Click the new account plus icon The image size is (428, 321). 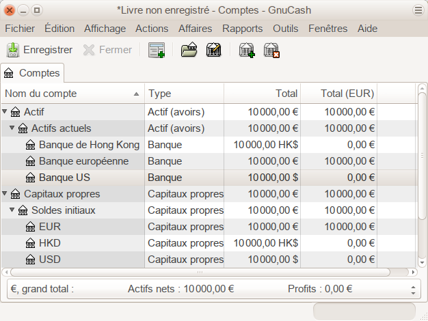(247, 50)
